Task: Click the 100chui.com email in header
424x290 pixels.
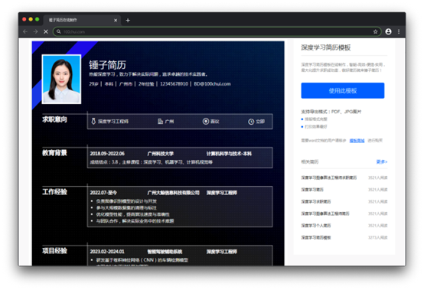Action: (x=212, y=84)
